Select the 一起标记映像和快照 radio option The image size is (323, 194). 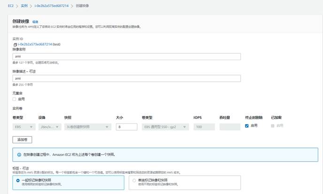point(18,180)
